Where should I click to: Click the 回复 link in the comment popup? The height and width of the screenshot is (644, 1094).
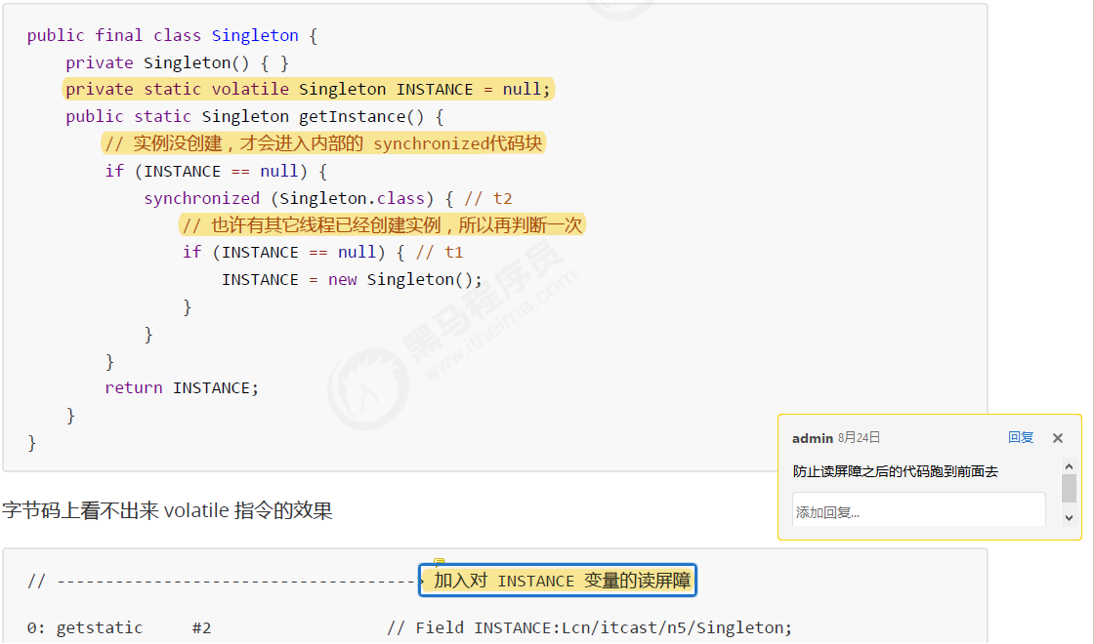pyautogui.click(x=1020, y=438)
